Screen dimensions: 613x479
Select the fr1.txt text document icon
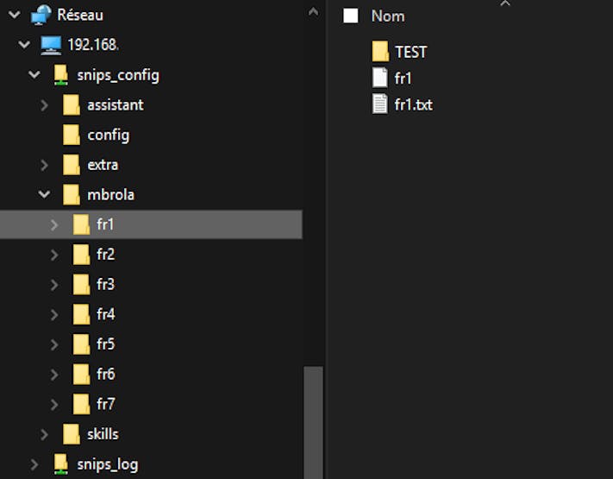[x=379, y=104]
